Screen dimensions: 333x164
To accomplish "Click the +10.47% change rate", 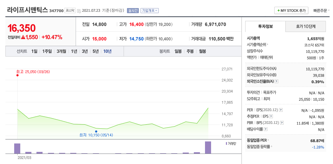I will click(52, 37).
